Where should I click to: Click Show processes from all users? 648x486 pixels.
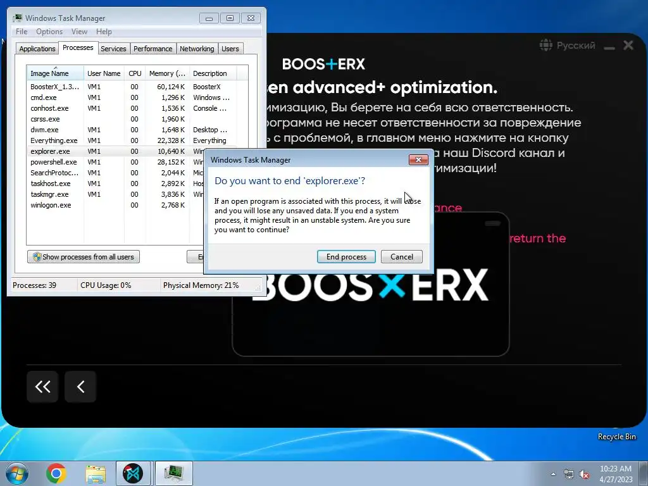tap(84, 257)
